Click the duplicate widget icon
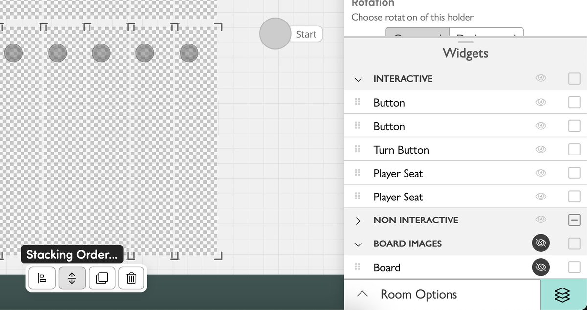Screen dimensions: 587x310 (x=102, y=278)
